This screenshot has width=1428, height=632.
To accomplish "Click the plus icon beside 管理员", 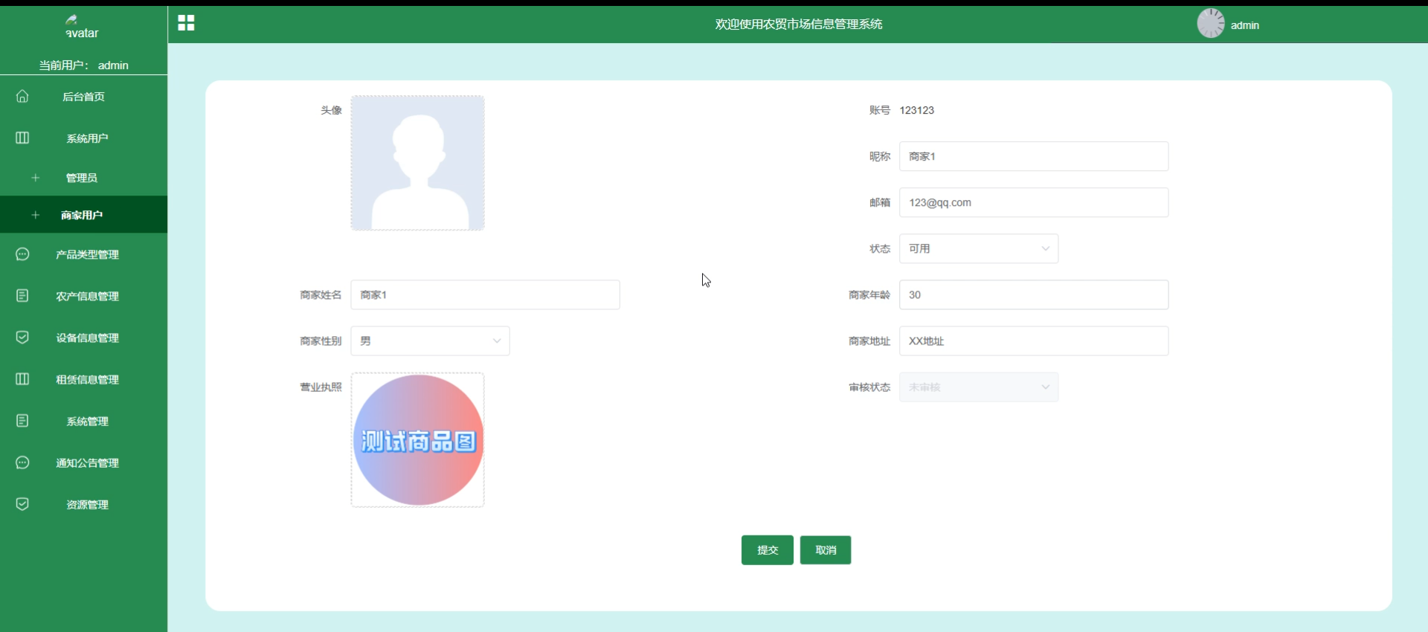I will pyautogui.click(x=35, y=178).
